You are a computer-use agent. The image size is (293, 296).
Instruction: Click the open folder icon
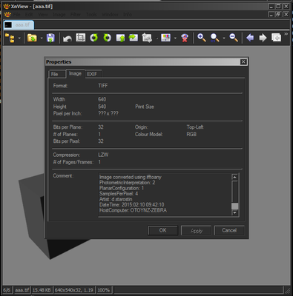pos(32,38)
